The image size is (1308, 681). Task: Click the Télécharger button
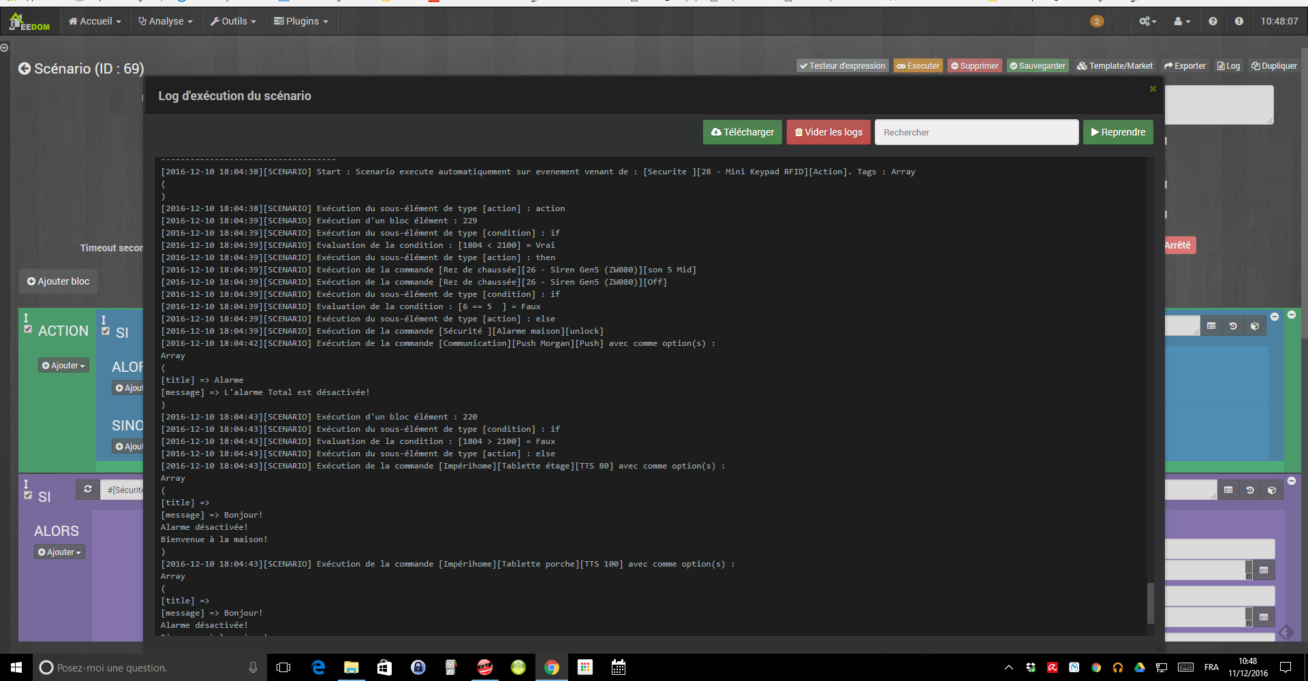coord(743,132)
